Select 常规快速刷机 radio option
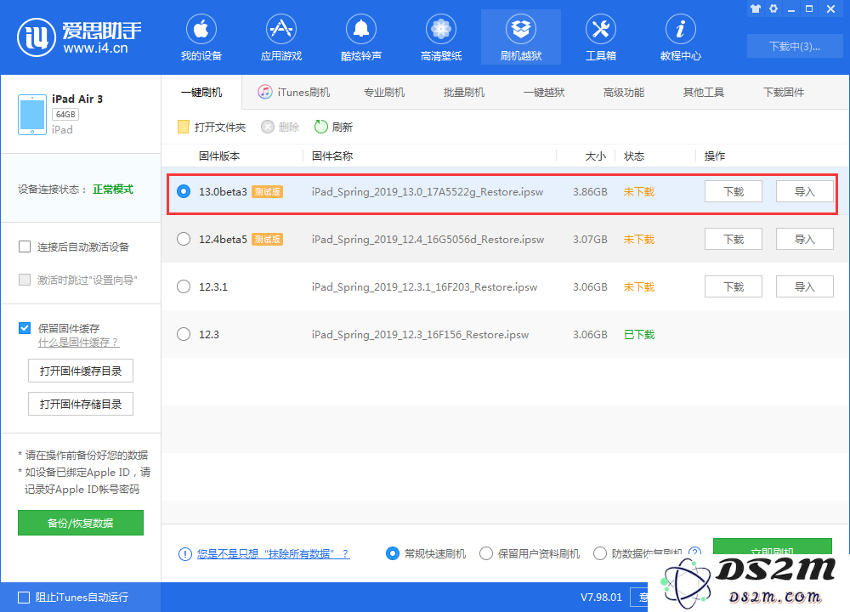850x612 pixels. point(393,553)
